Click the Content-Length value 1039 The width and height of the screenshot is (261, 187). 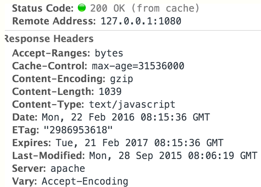pos(110,92)
